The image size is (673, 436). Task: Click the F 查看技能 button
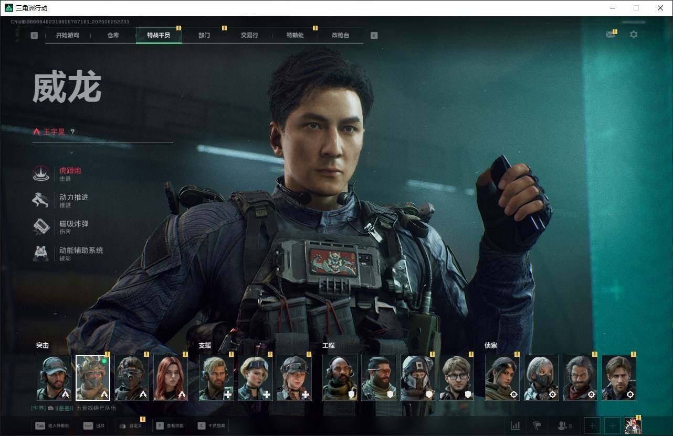click(170, 426)
